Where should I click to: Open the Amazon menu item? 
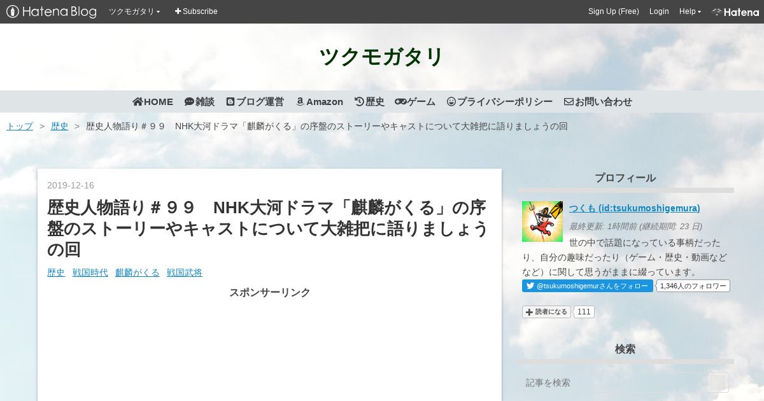pyautogui.click(x=319, y=102)
